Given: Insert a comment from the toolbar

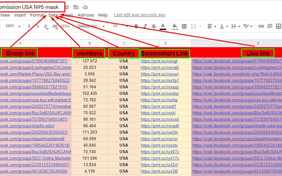Looking at the screenshot, I should point(270,26).
